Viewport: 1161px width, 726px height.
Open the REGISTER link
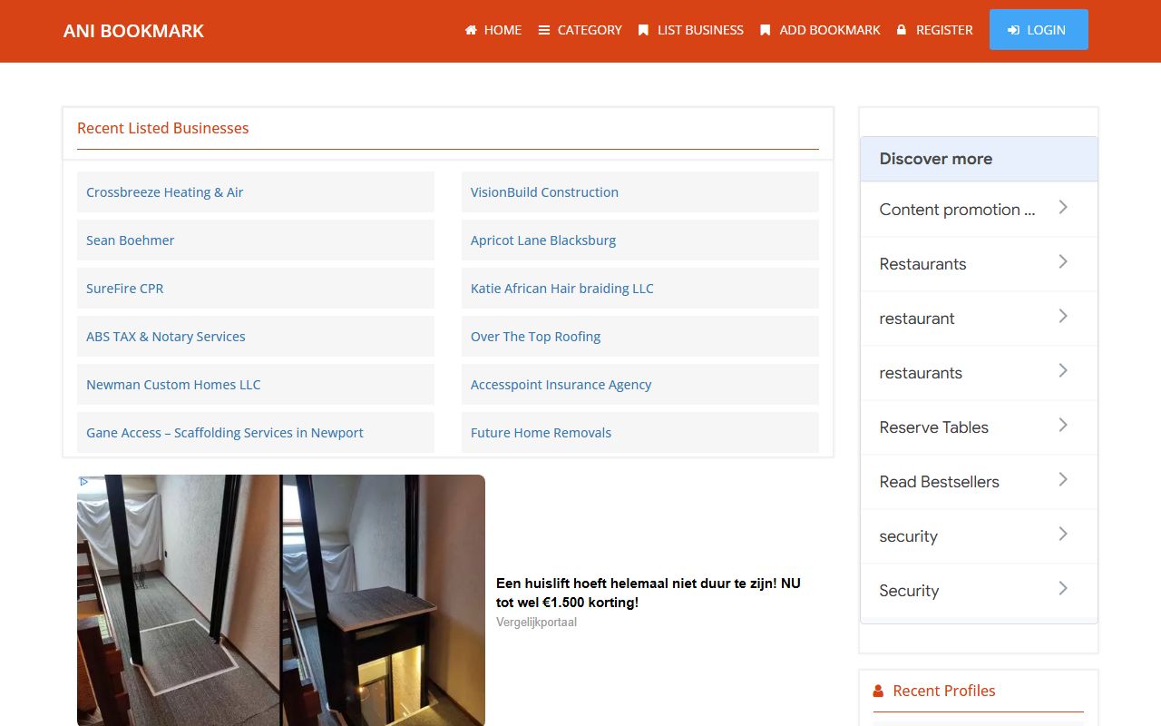[x=935, y=30]
